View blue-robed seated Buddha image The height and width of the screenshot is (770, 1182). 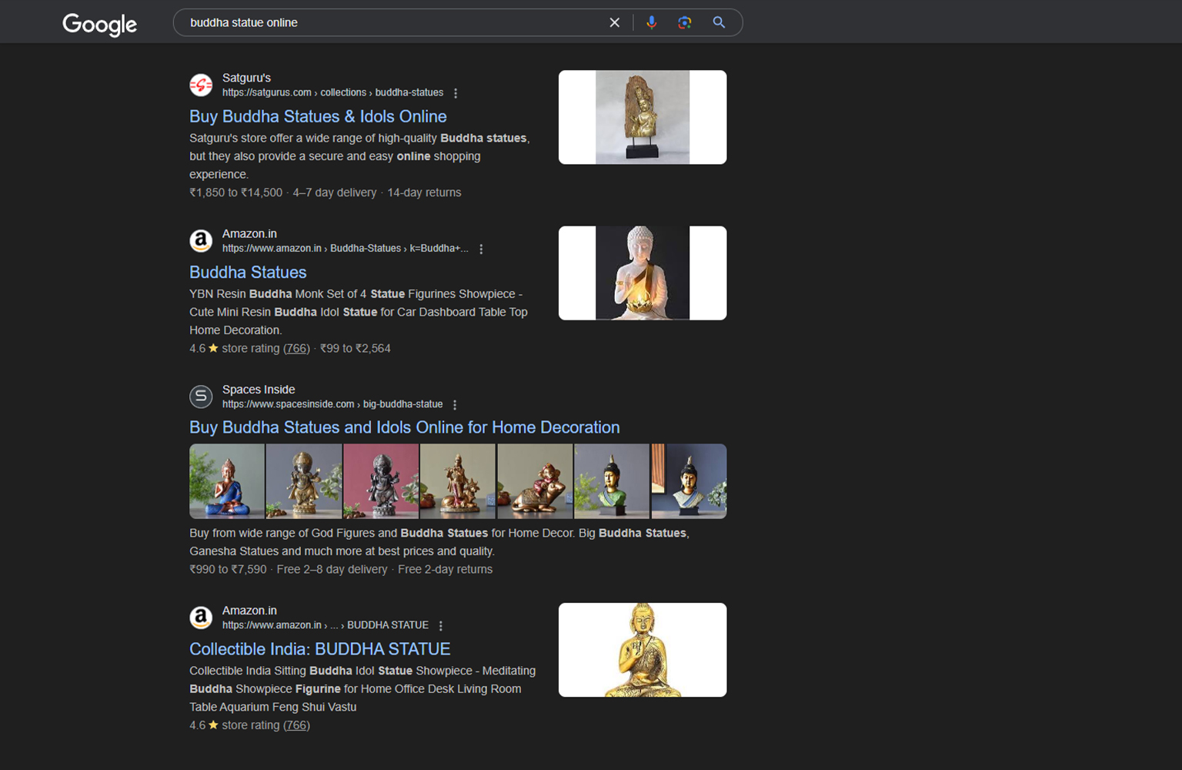pos(227,481)
